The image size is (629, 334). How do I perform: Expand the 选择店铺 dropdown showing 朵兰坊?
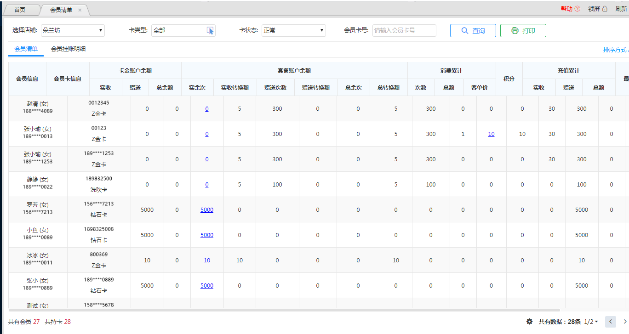tap(73, 31)
